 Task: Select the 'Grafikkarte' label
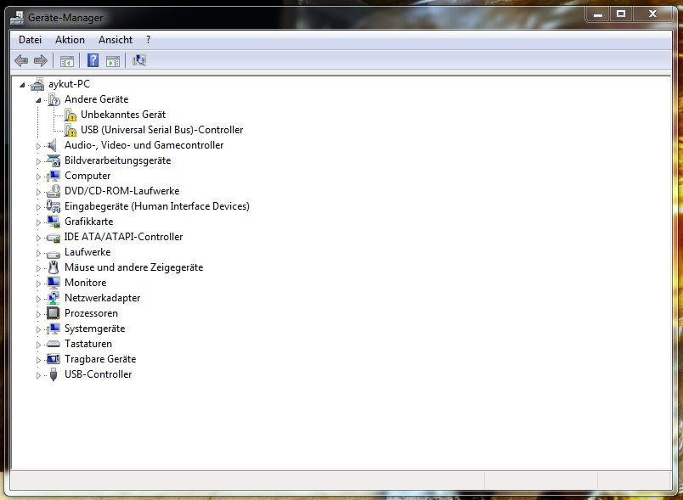(89, 222)
